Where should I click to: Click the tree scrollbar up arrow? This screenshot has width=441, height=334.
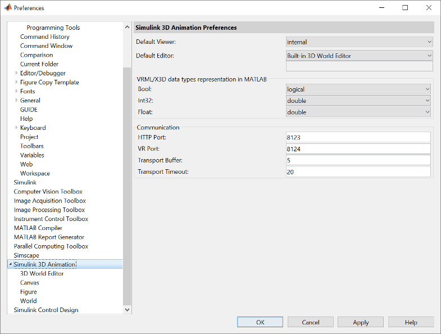click(127, 27)
